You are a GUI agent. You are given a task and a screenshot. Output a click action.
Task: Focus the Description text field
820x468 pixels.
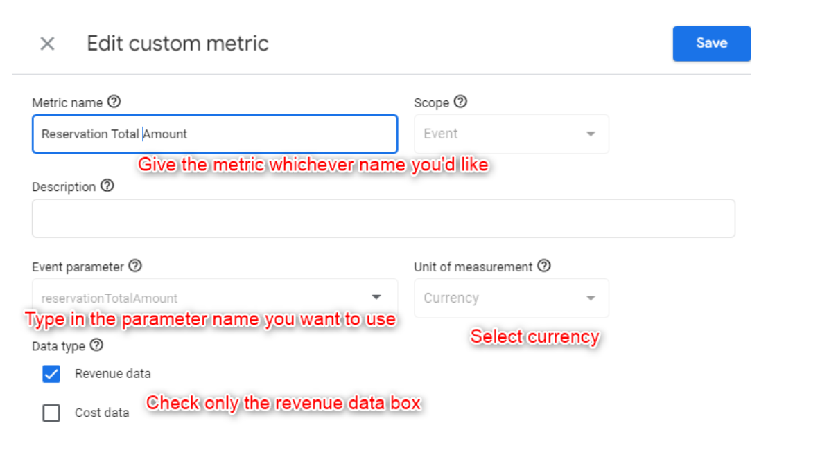click(383, 218)
